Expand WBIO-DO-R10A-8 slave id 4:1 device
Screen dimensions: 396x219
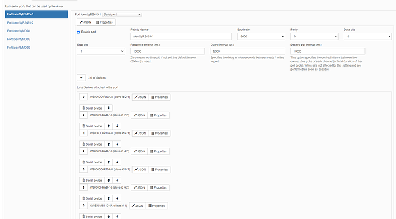(83, 133)
